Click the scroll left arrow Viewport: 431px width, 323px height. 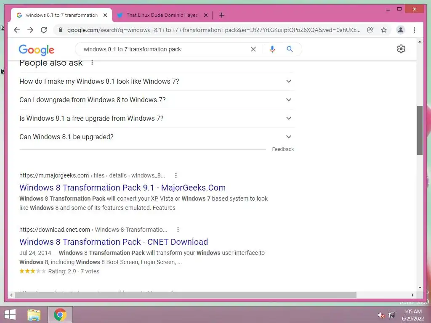[x=11, y=295]
